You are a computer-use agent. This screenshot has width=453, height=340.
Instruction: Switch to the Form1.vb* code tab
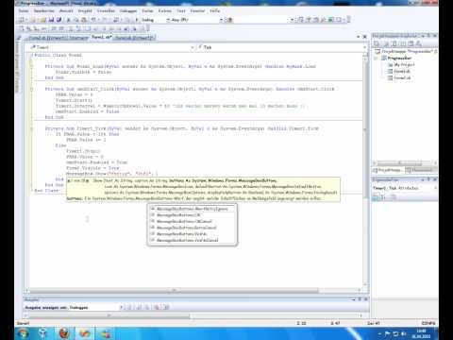pos(101,37)
